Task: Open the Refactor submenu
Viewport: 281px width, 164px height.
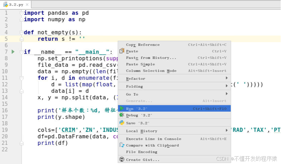Action: click(174, 78)
